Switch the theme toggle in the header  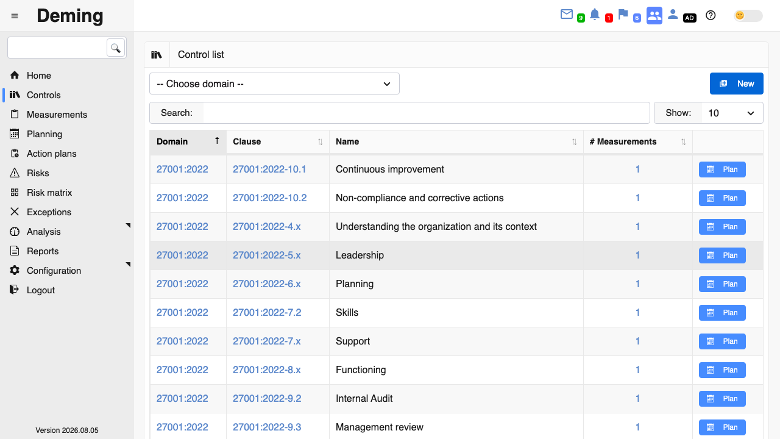click(748, 16)
